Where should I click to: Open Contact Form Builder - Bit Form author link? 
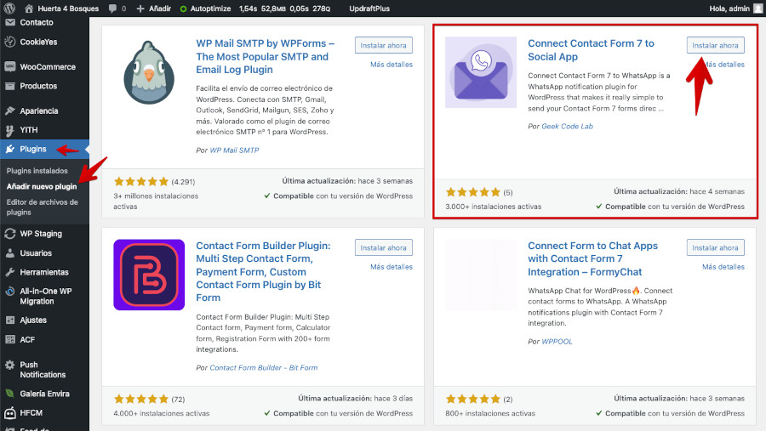coord(263,367)
